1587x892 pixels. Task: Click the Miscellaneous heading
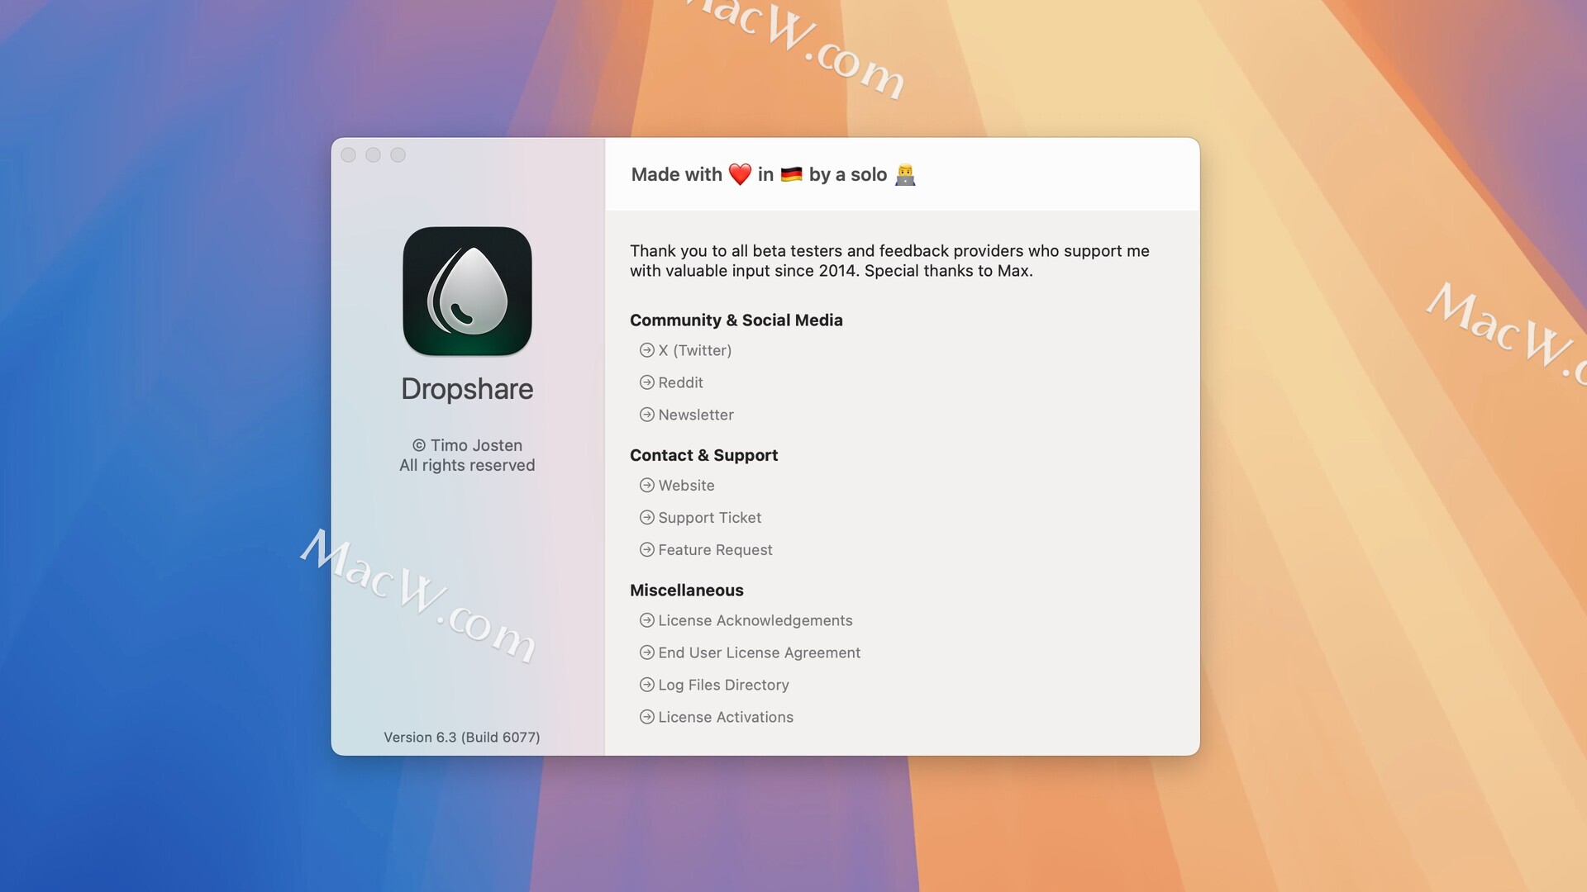tap(687, 591)
